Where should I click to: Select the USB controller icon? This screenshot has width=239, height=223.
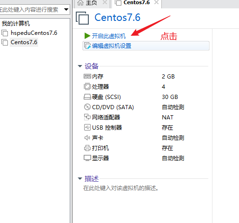click(87, 127)
